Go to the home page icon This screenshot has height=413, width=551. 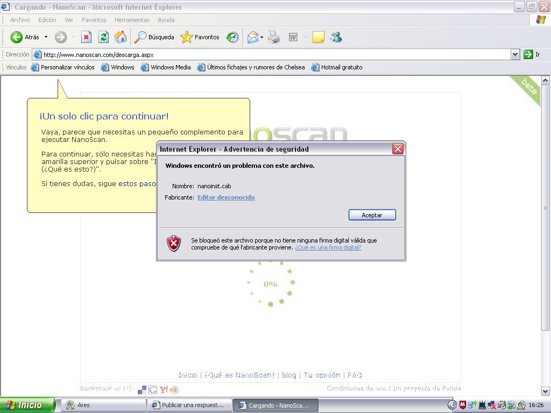click(121, 37)
